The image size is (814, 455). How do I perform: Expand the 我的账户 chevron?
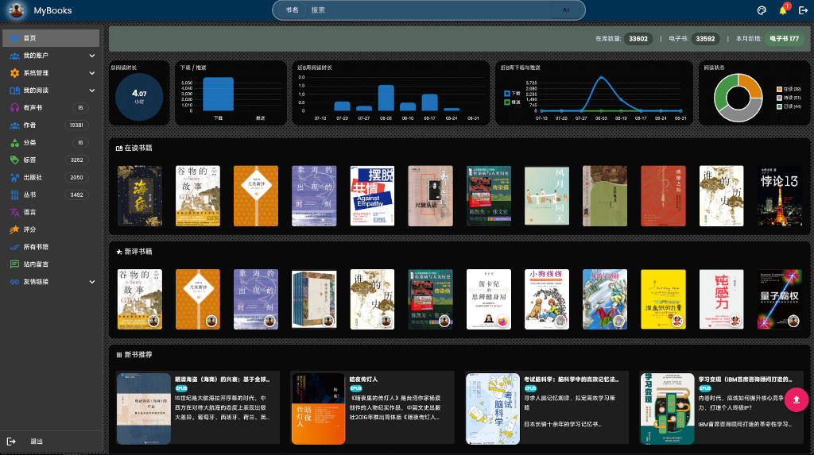click(x=92, y=56)
